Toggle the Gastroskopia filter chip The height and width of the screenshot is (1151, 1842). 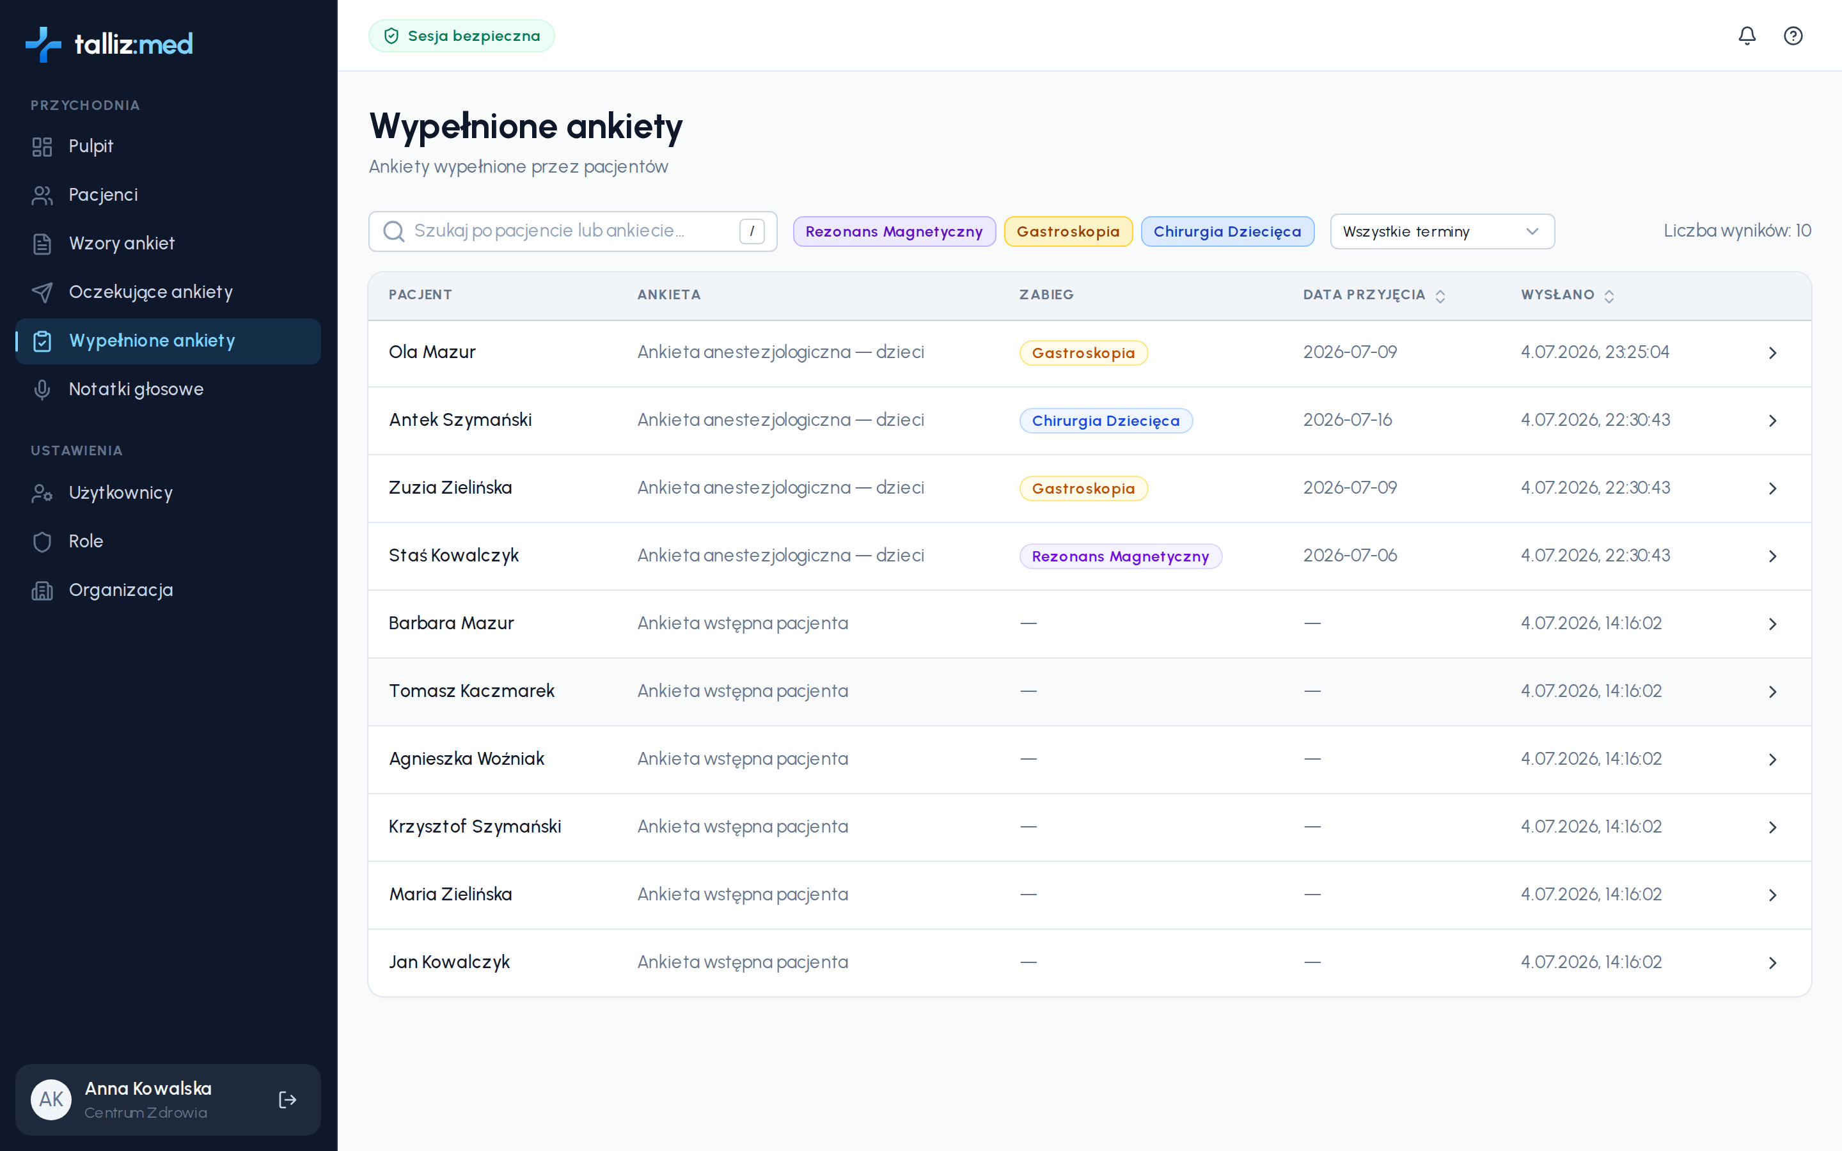[1068, 231]
